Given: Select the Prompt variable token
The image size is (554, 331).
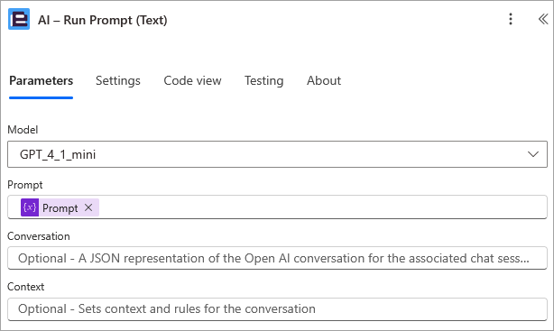Looking at the screenshot, I should (x=60, y=207).
